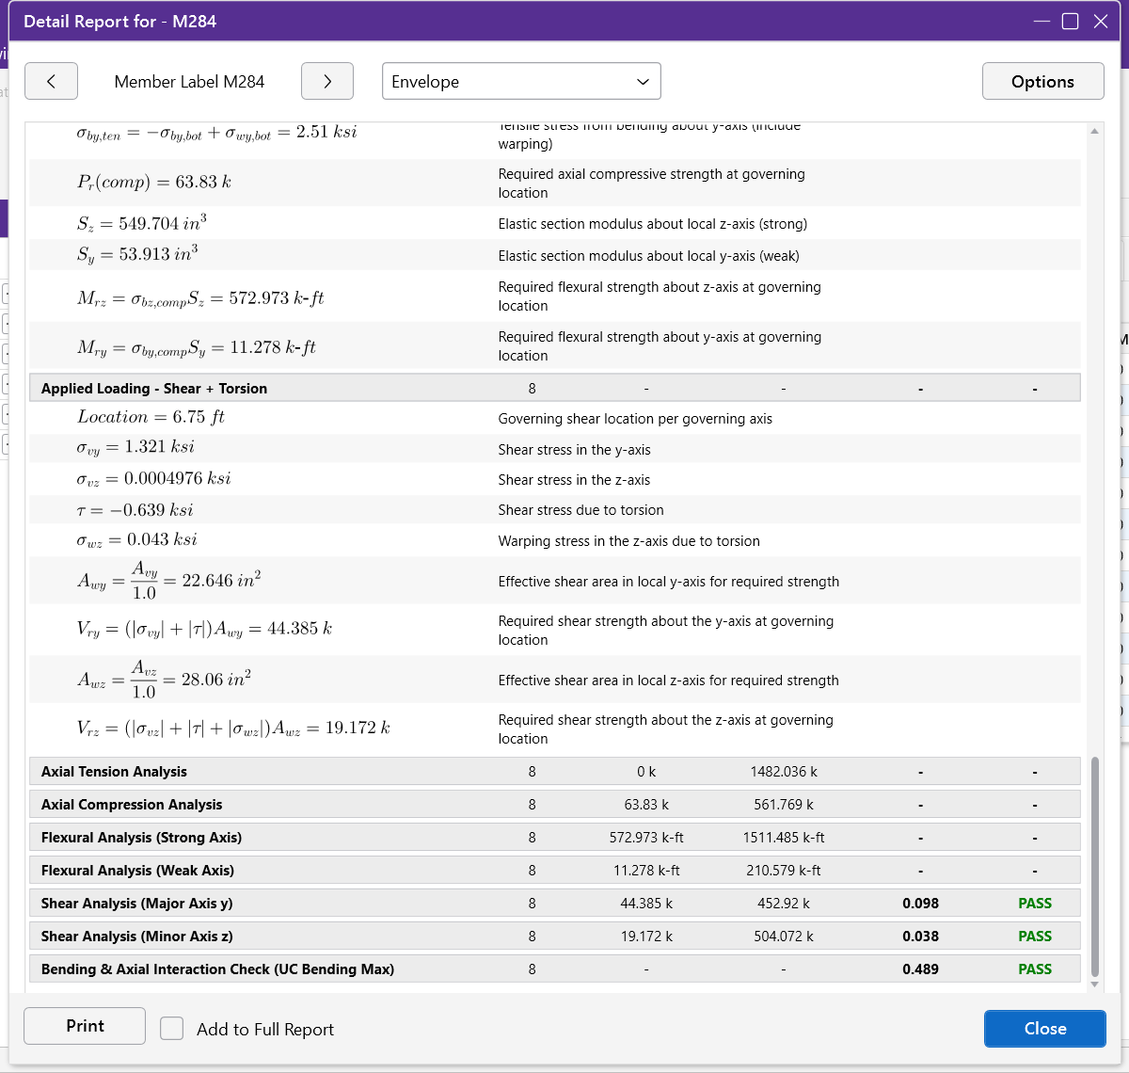
Task: Open Shear Analysis (Minor Axis z) details
Action: tap(555, 936)
